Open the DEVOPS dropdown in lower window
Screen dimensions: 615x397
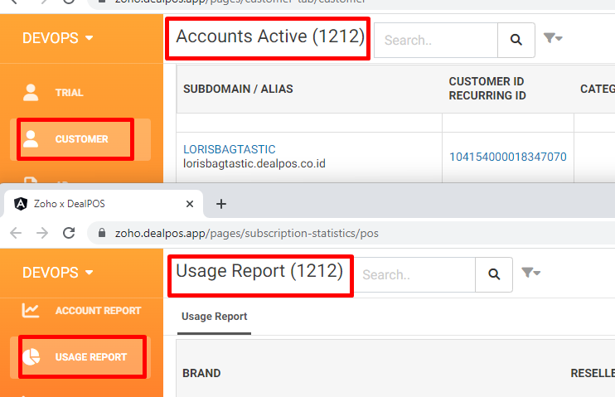click(x=58, y=273)
